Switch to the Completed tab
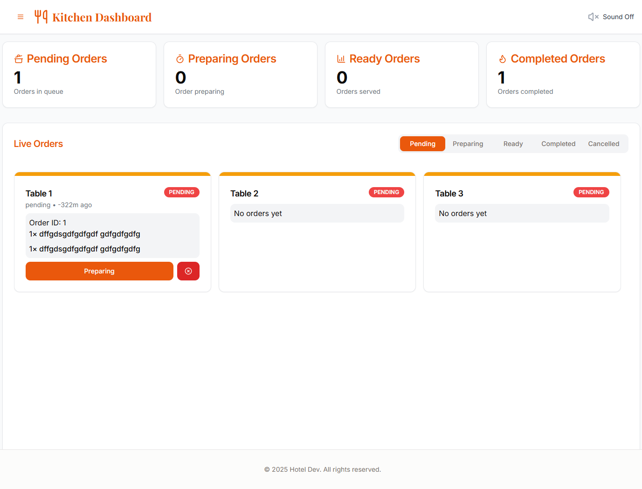Viewport: 642px width, 489px height. [558, 144]
